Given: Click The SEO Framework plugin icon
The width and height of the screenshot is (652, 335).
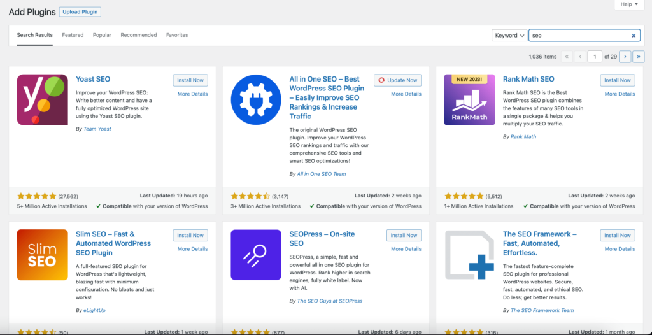Looking at the screenshot, I should [x=469, y=255].
